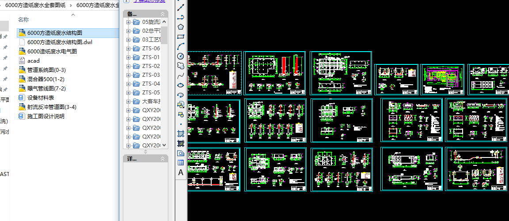The width and height of the screenshot is (509, 221).
Task: Select the Arc tool
Action: point(181,46)
